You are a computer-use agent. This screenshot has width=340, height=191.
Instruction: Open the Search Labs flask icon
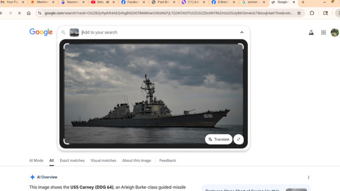(311, 32)
